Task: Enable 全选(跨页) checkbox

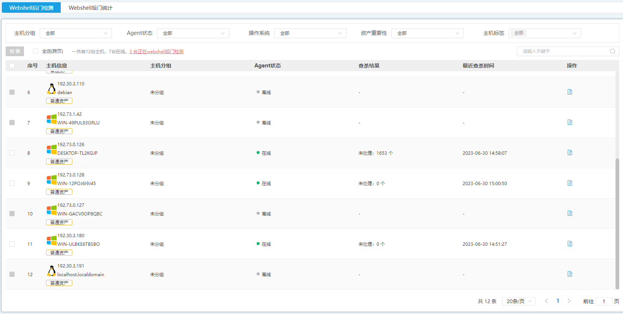Action: (x=36, y=51)
